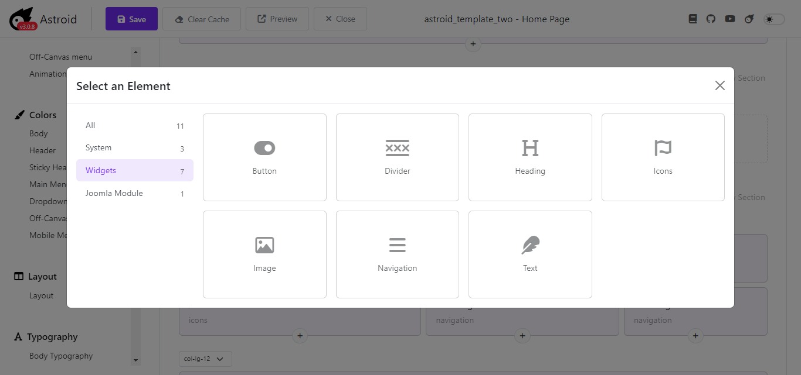This screenshot has width=801, height=375.
Task: Click the brush icon beside Colors
Action: [19, 115]
